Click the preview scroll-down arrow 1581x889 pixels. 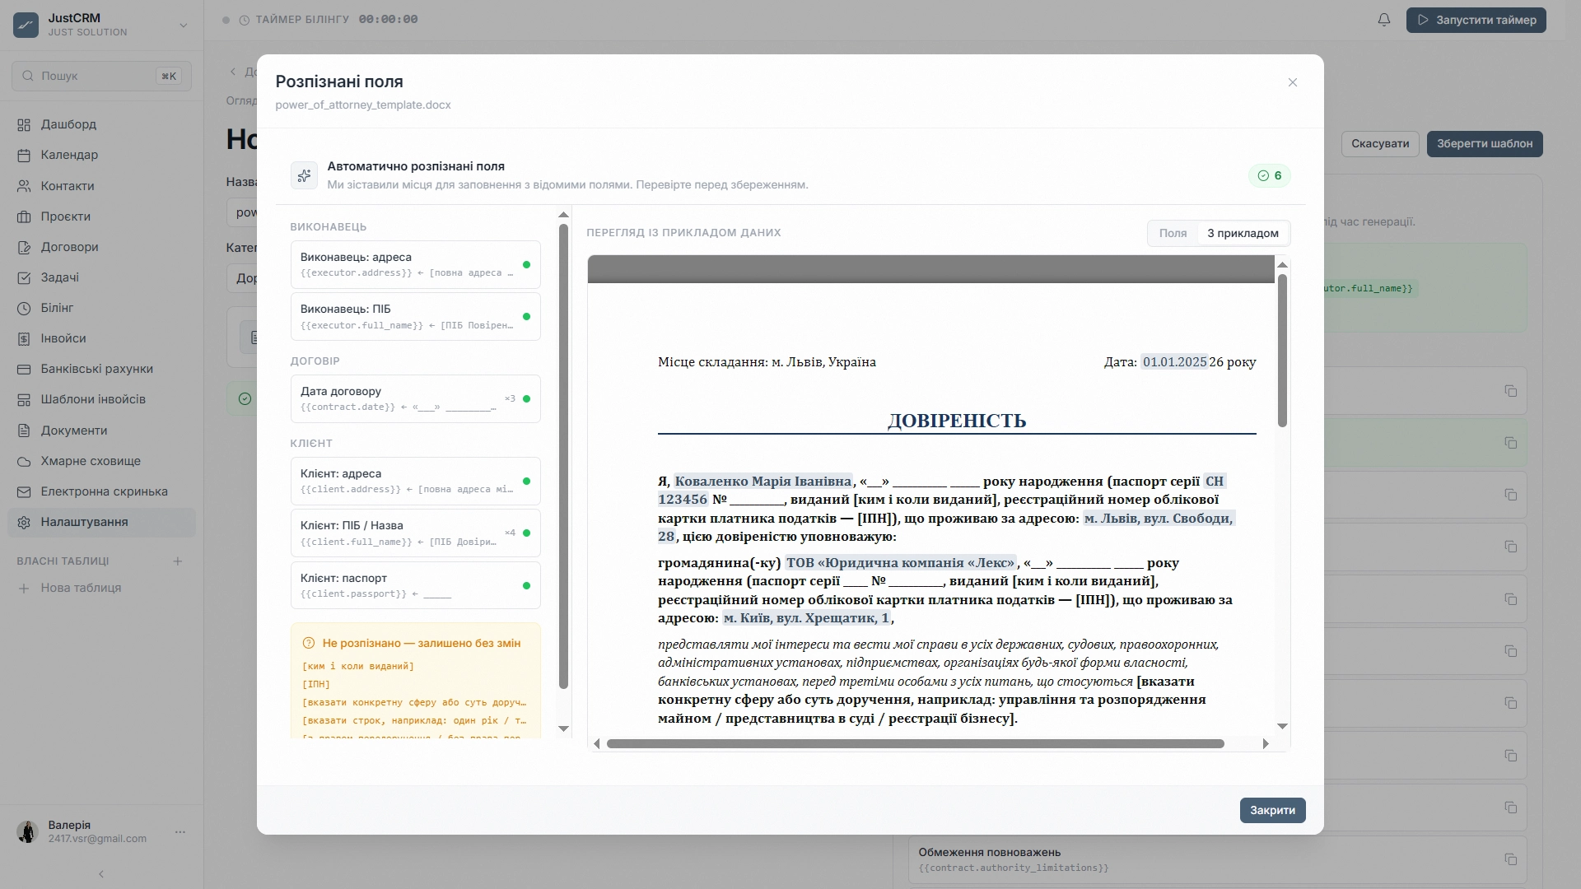pos(1282,726)
